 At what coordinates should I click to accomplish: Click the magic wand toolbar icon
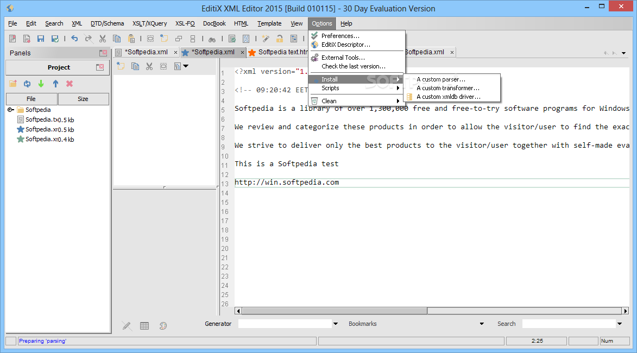(266, 39)
